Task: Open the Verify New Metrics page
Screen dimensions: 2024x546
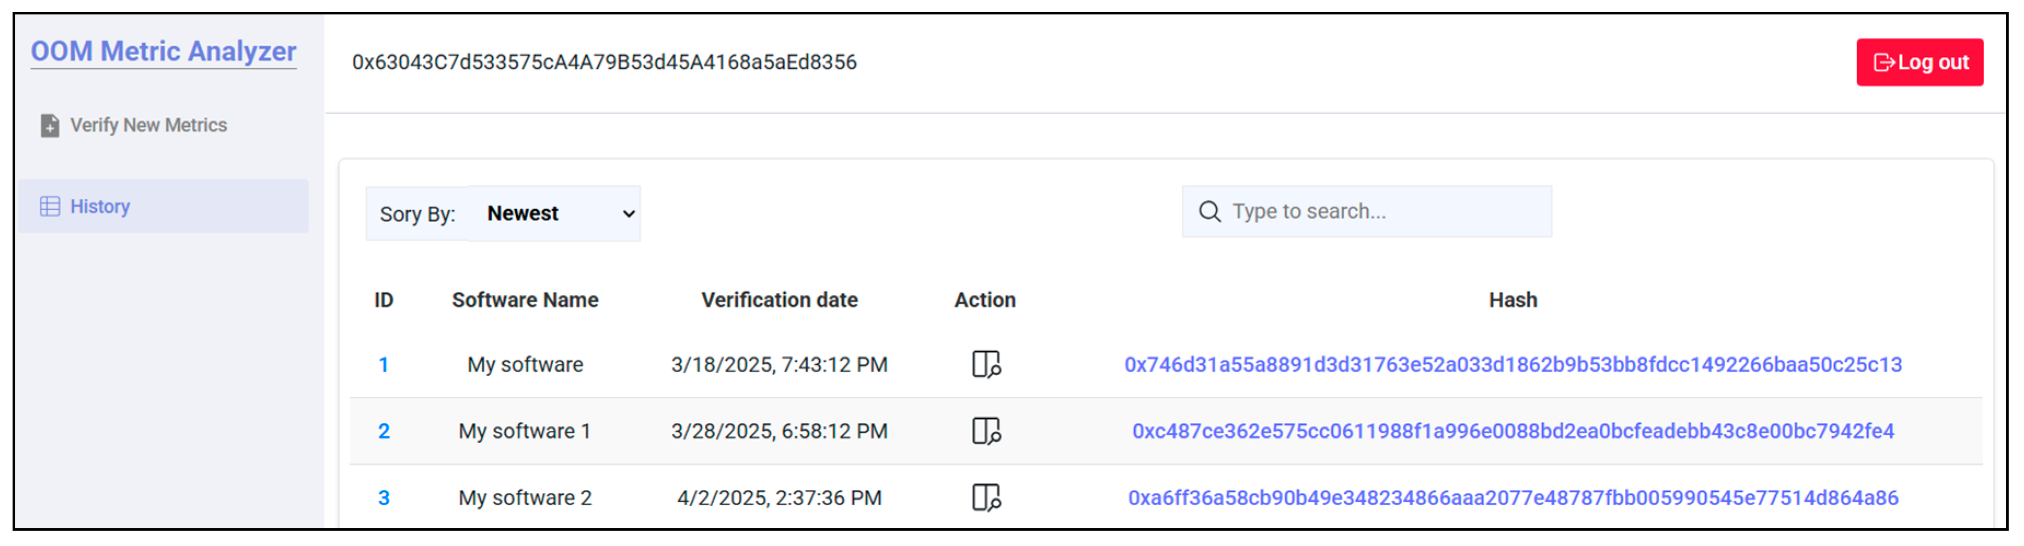Action: tap(148, 126)
